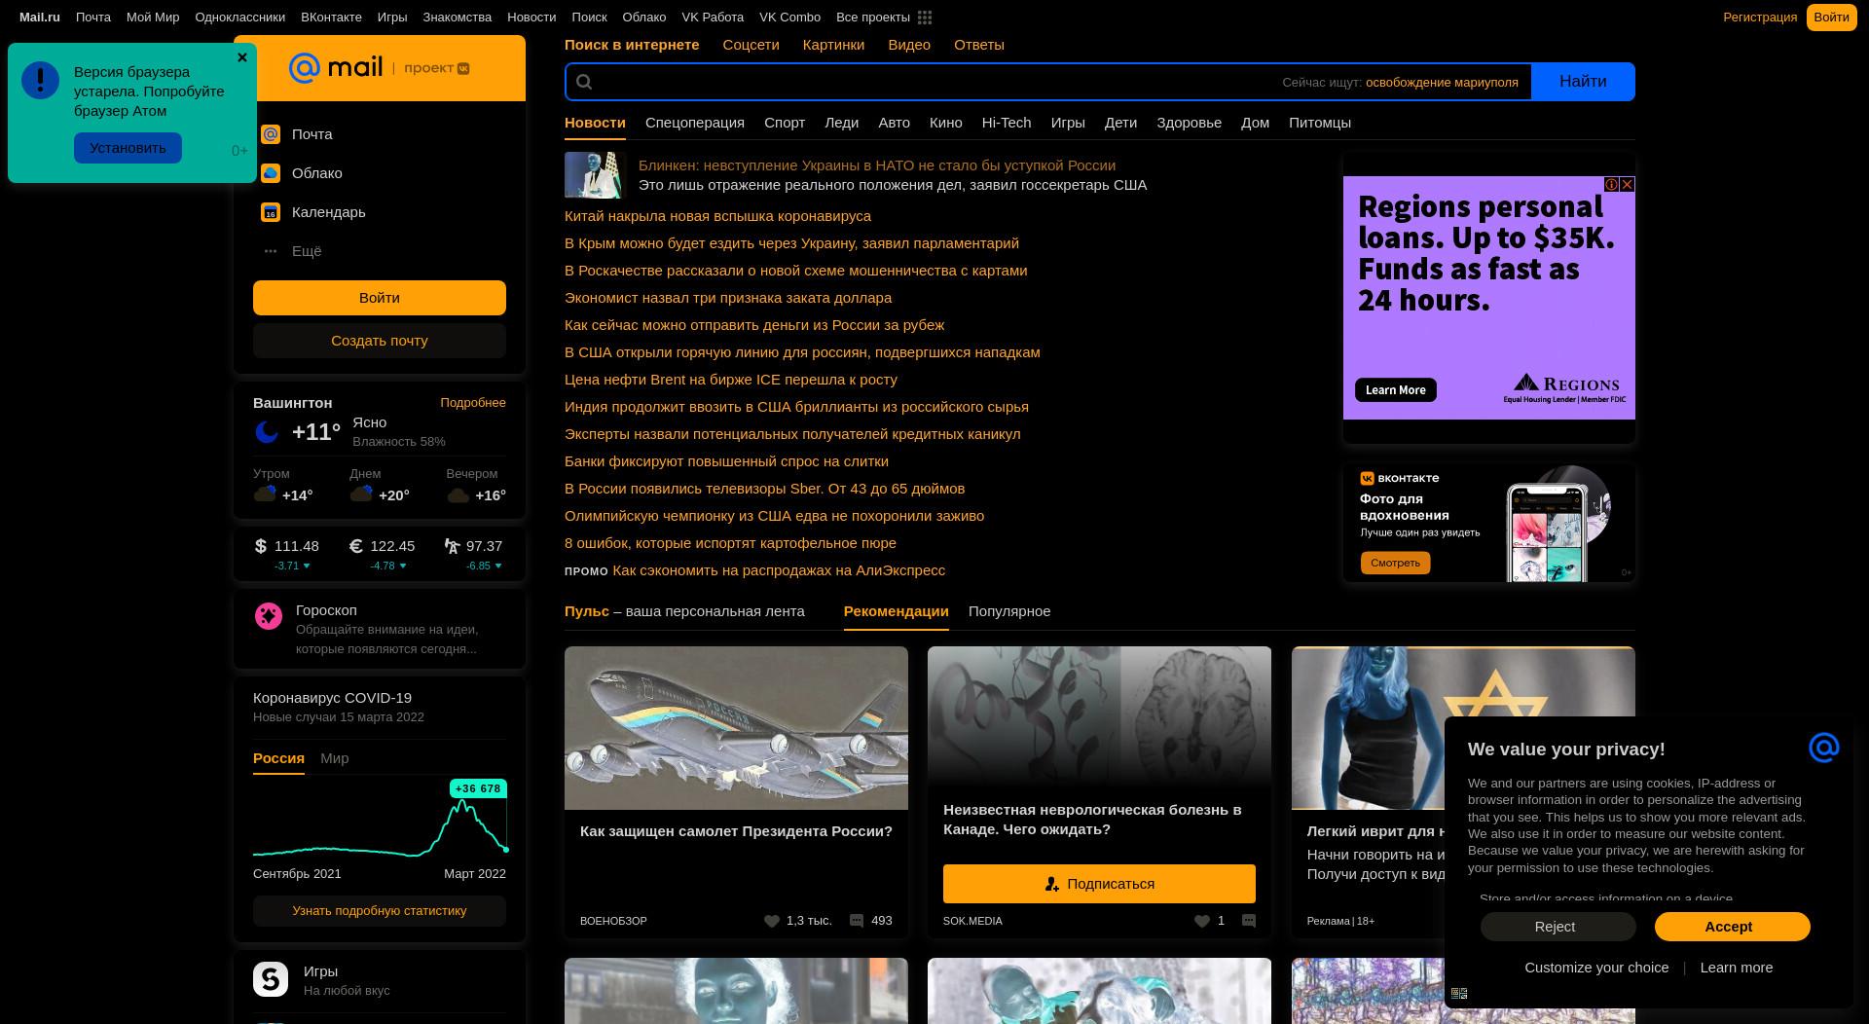Click the afternoon weather icon
Viewport: 1869px width, 1024px height.
coord(361,494)
